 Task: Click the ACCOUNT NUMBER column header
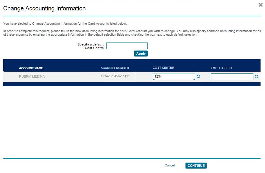(115, 68)
